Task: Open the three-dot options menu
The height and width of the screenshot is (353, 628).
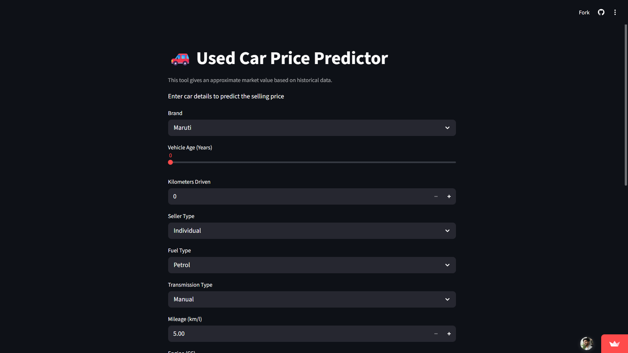Action: tap(615, 12)
